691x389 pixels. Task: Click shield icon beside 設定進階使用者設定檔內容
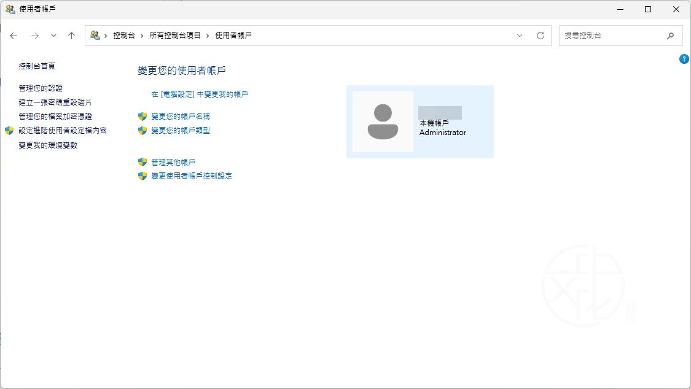[9, 130]
